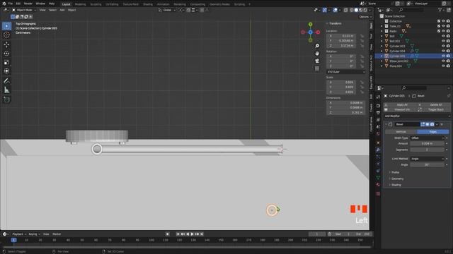Screen dimensions: 453x254
Task: Open Width Type Offset dropdown
Action: click(427, 138)
